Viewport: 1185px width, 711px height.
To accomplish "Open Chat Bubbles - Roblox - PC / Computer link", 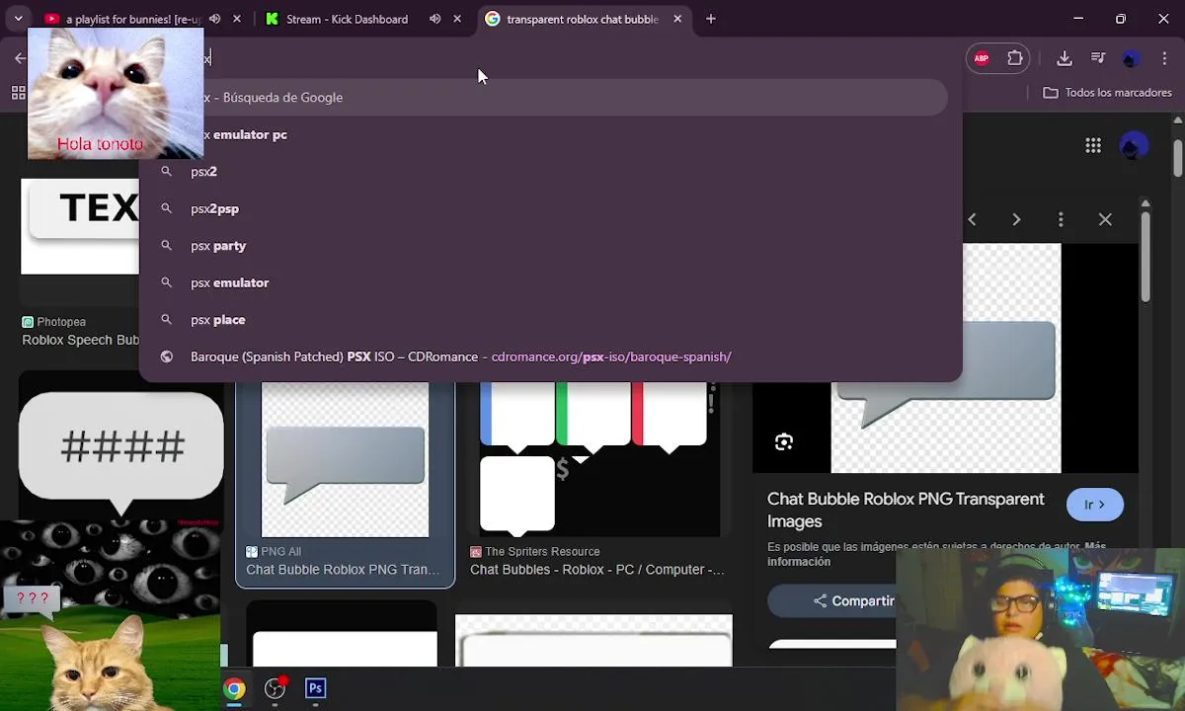I will tap(597, 570).
